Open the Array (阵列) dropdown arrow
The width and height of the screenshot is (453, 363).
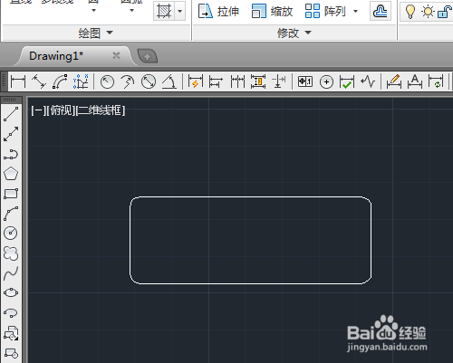coord(356,12)
